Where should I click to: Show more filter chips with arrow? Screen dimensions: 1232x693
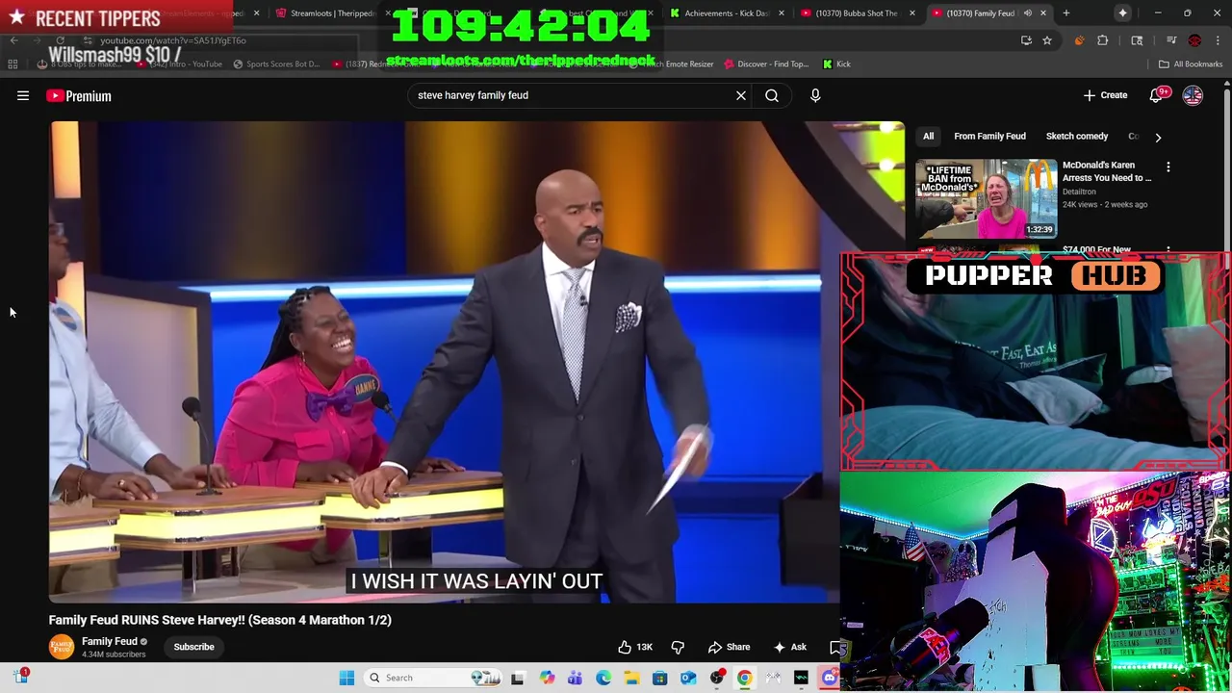coord(1158,137)
